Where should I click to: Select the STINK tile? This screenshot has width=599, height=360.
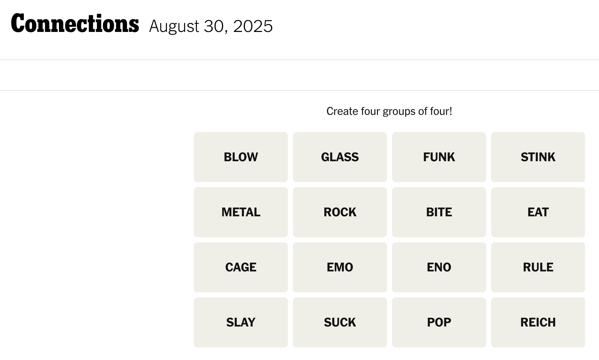538,157
